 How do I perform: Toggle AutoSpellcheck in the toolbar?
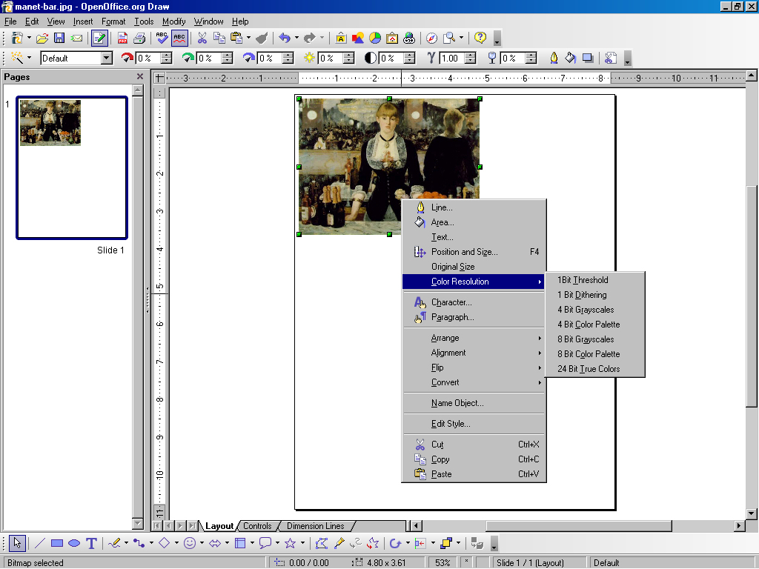point(179,38)
